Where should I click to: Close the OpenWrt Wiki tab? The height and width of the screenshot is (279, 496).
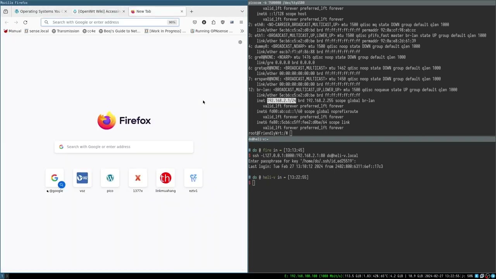(x=124, y=11)
